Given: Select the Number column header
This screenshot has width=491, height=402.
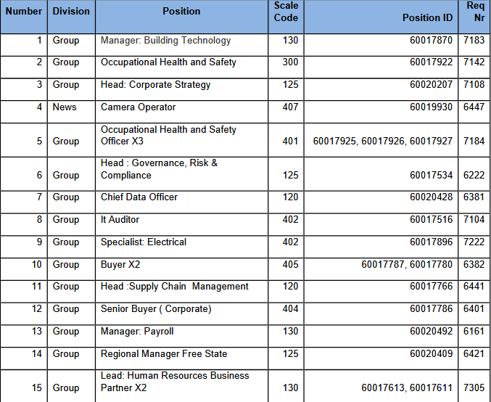Looking at the screenshot, I should pyautogui.click(x=24, y=17).
